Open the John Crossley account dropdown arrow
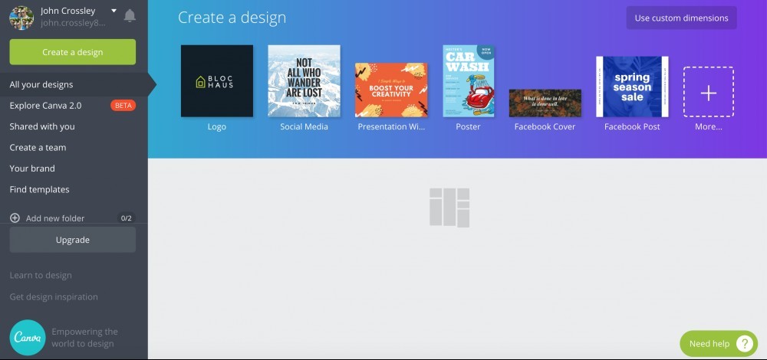The image size is (767, 360). 114,10
